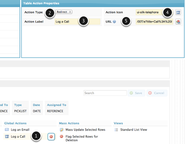Click the envelope icon for Log an Email

pyautogui.click(x=7, y=130)
